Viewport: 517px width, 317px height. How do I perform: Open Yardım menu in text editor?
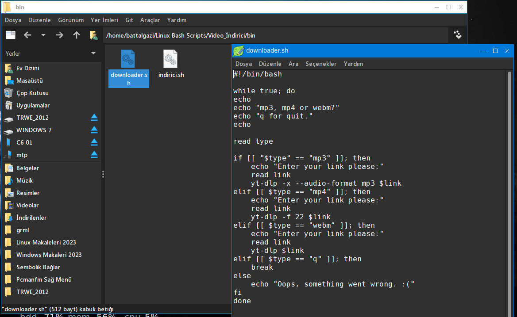(354, 64)
